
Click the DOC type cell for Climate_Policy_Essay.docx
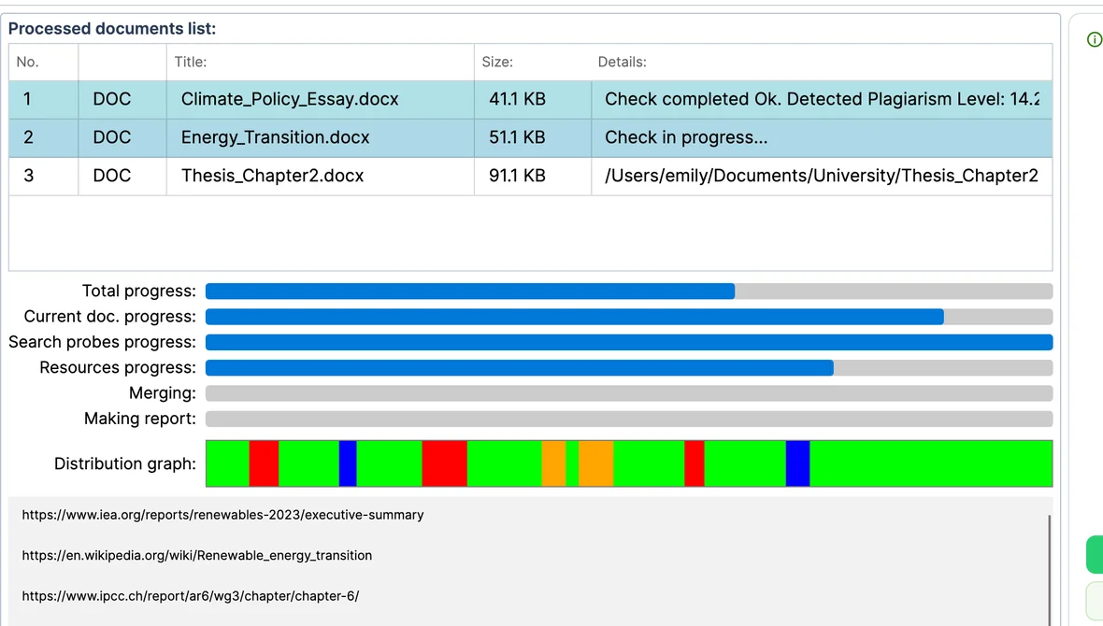pyautogui.click(x=122, y=99)
